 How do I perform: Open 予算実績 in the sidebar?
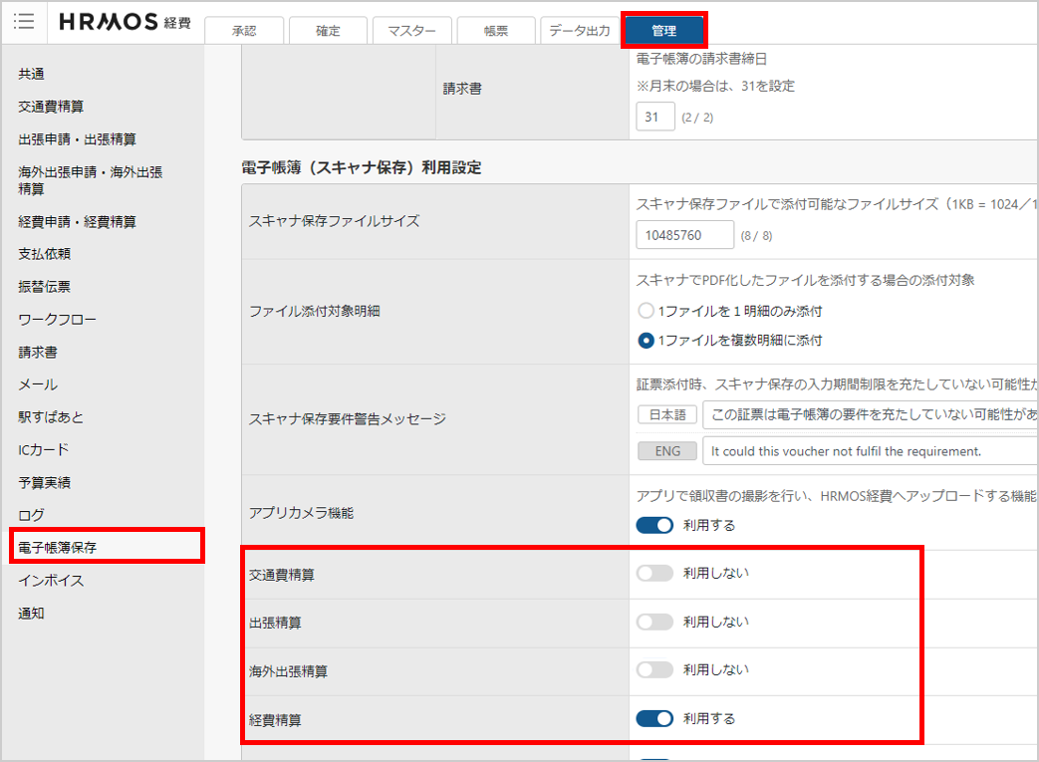pos(45,482)
